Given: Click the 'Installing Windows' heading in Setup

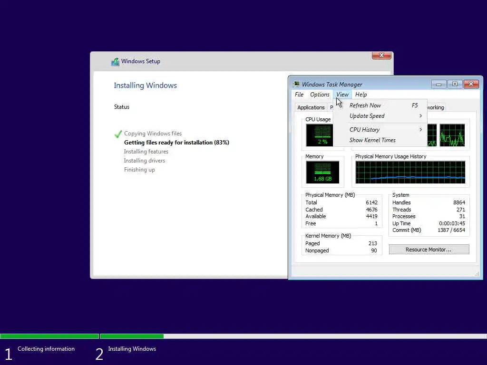Looking at the screenshot, I should [x=145, y=86].
